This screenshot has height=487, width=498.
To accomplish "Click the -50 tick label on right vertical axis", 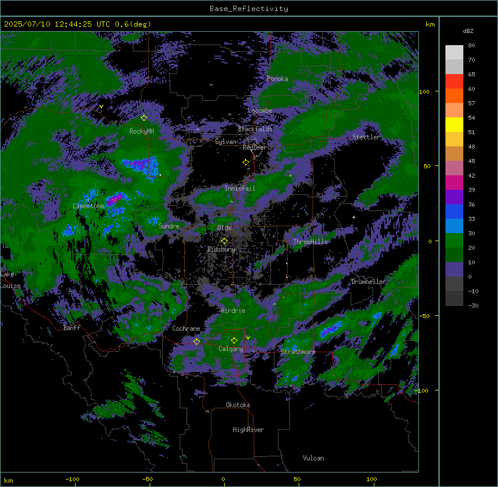I will 424,316.
